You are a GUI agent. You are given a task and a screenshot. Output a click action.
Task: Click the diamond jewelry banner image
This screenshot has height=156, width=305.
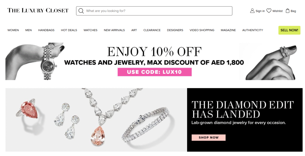pos(96,120)
